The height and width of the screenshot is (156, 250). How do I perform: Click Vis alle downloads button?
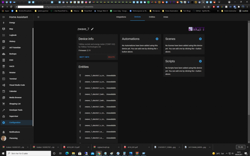(x=240, y=147)
